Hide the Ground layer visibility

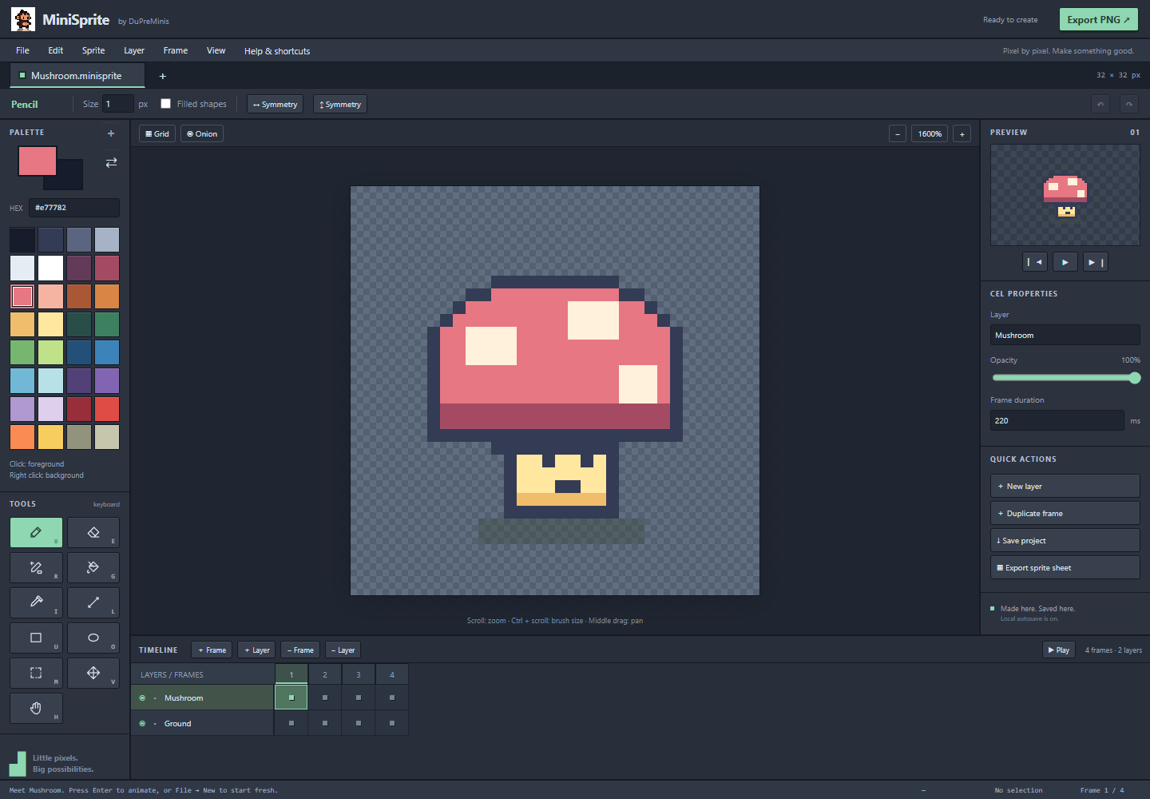point(142,724)
